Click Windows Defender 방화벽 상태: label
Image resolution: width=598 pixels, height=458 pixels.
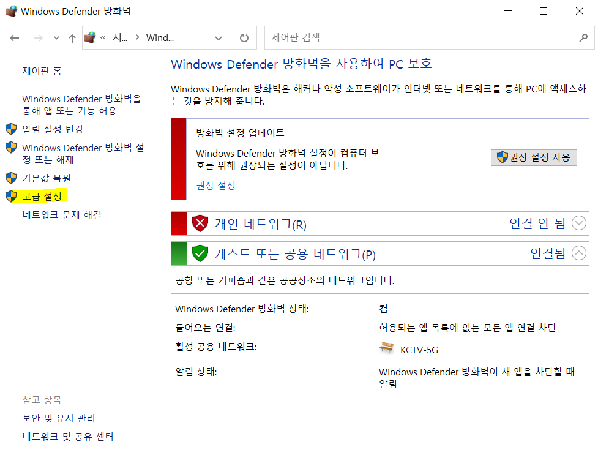(x=242, y=309)
